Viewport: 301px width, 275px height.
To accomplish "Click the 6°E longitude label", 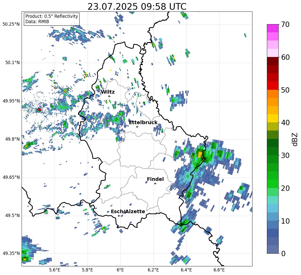I will pyautogui.click(x=120, y=270).
